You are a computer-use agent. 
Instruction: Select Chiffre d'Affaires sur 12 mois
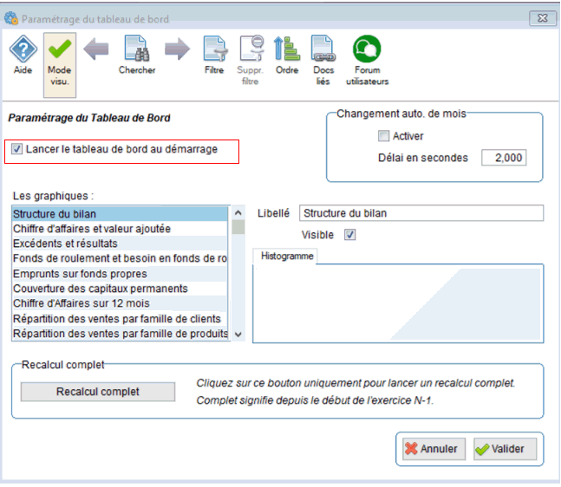click(81, 303)
